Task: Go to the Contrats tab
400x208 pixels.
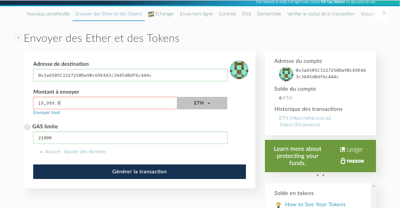Action: (x=228, y=14)
